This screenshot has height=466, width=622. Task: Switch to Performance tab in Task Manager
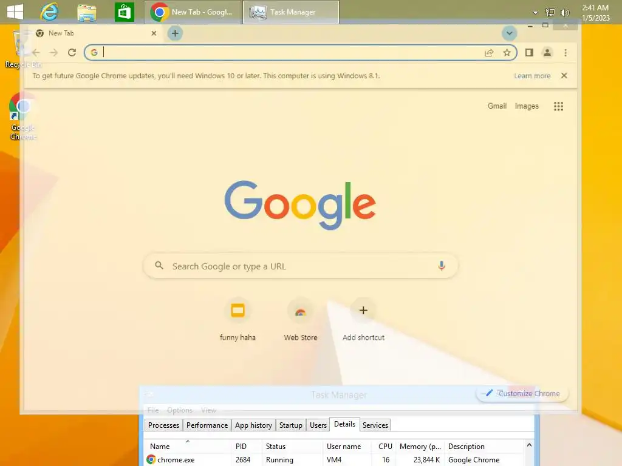tap(207, 425)
